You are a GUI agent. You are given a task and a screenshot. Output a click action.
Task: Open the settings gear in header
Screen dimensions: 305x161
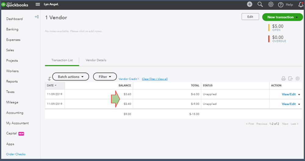pos(271,4)
